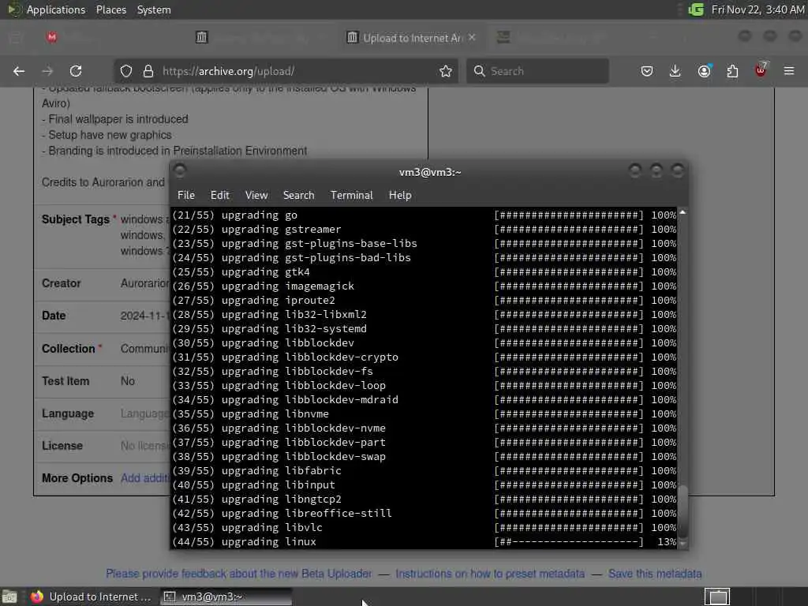Click the terminal title vm3@vm3:~
Viewport: 808px width, 606px height.
[x=430, y=172]
